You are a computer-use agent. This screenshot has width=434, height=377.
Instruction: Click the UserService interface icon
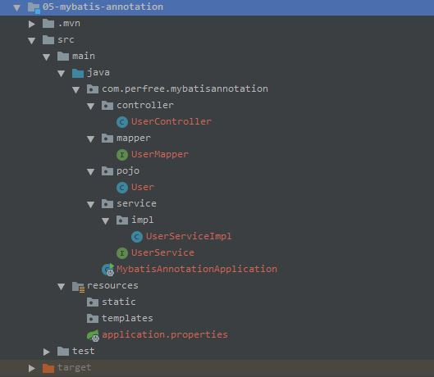click(x=122, y=253)
